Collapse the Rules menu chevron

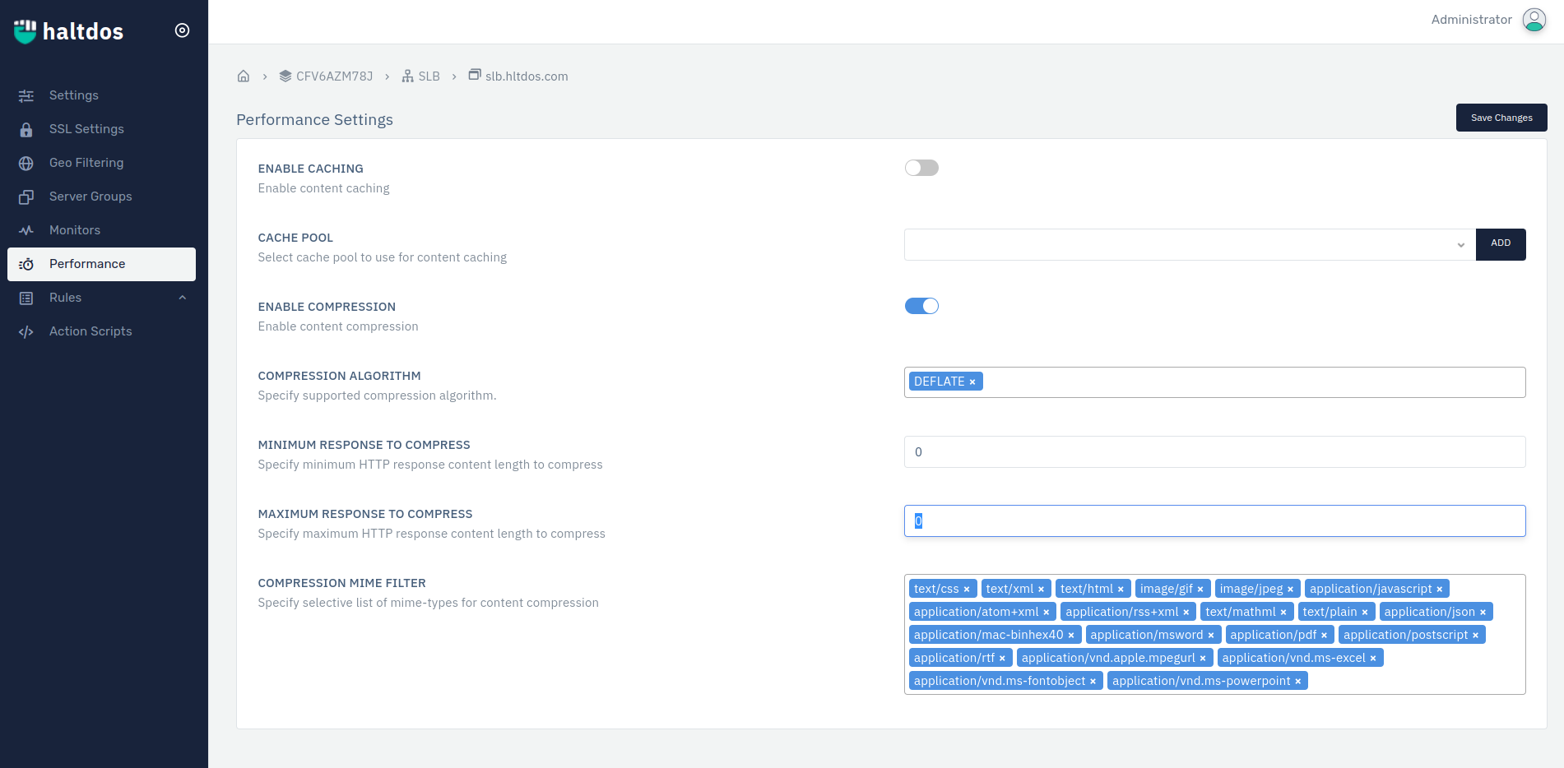click(x=183, y=298)
